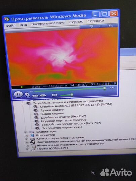
Task: Expand the USB controllers node
Action: (x=27, y=143)
